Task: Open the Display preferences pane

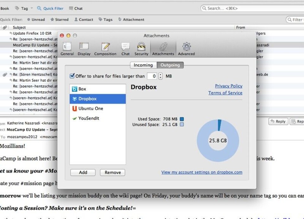Action: click(84, 49)
